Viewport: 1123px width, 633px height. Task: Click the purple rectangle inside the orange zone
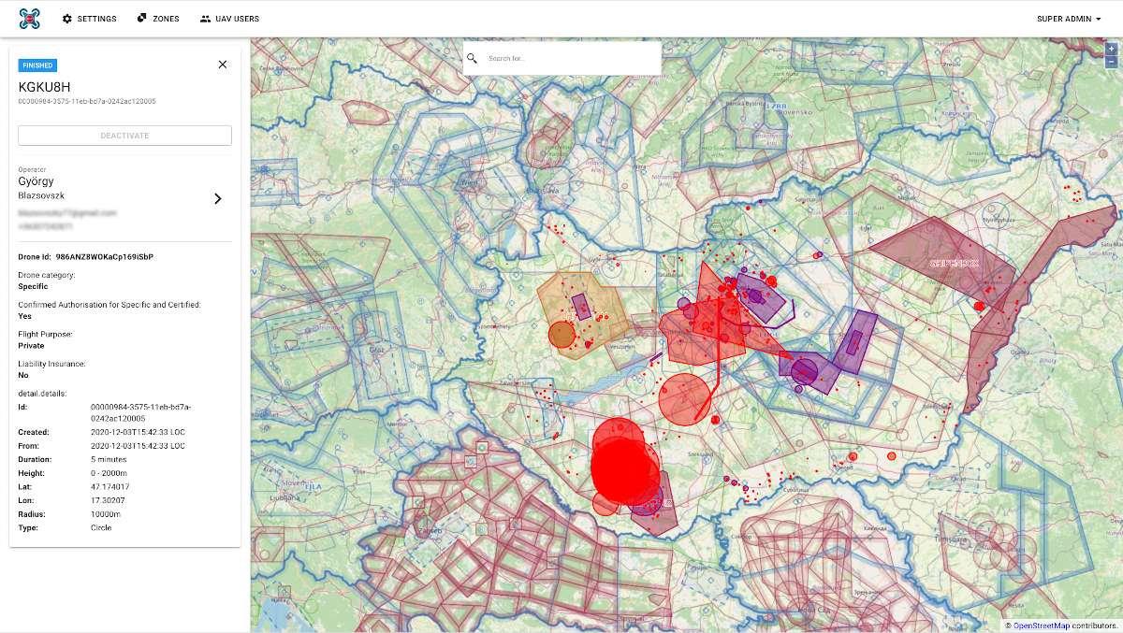click(581, 307)
